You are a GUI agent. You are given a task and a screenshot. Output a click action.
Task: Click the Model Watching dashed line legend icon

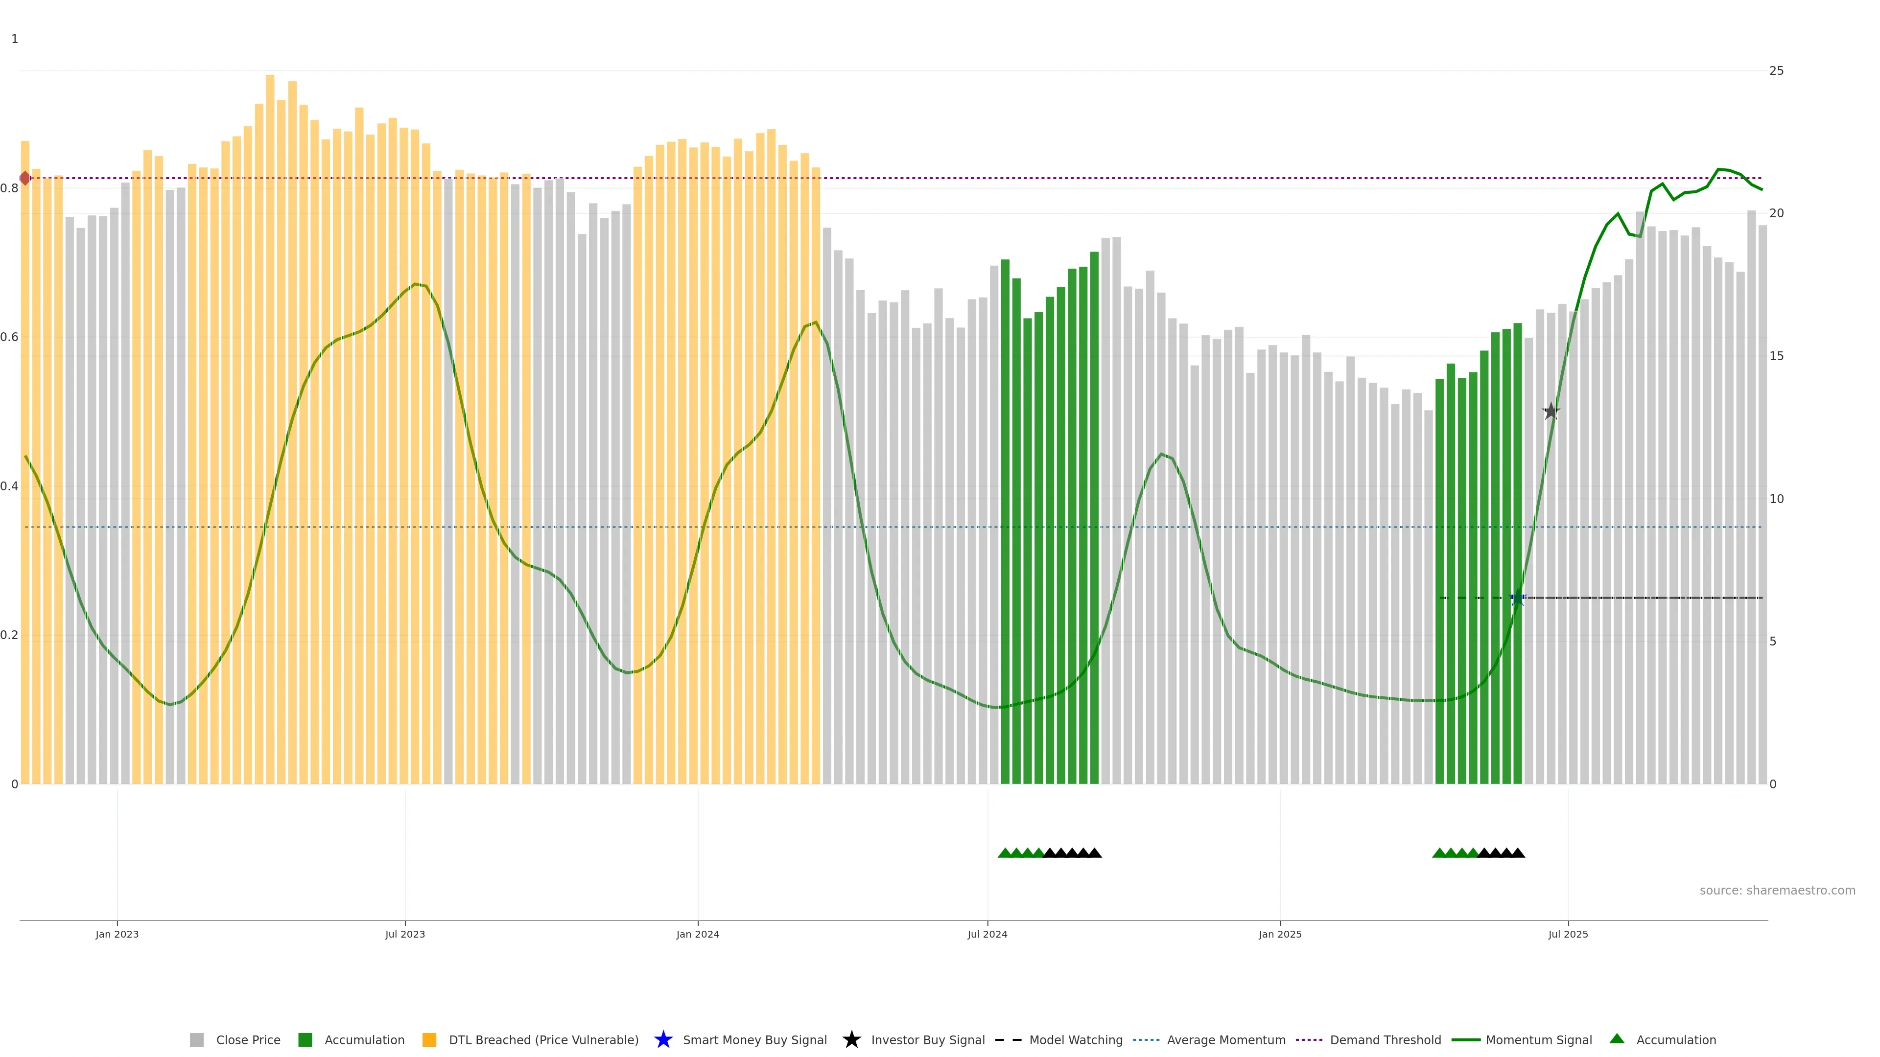1008,1039
